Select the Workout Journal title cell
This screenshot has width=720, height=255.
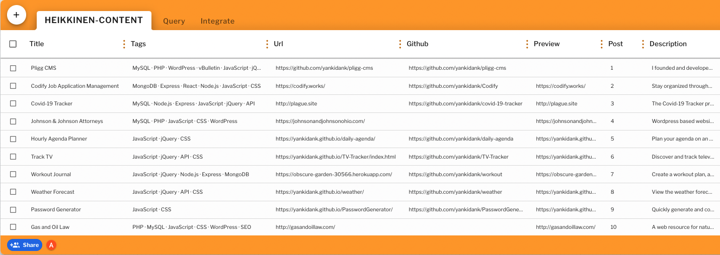[x=51, y=174]
